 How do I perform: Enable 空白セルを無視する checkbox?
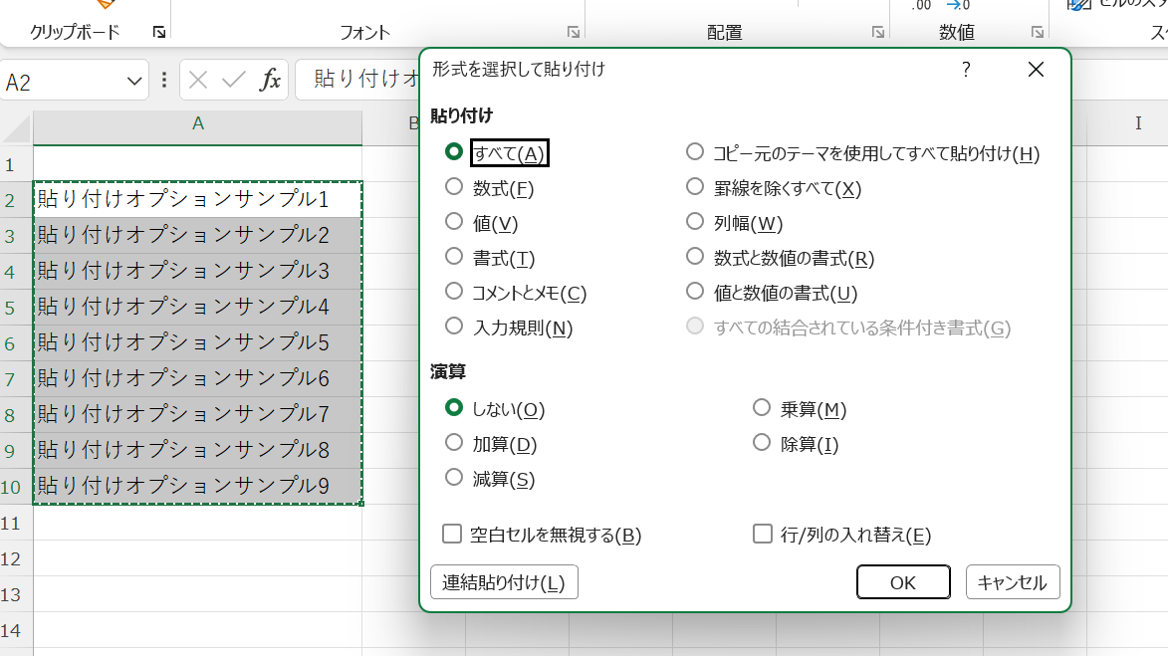click(x=452, y=535)
